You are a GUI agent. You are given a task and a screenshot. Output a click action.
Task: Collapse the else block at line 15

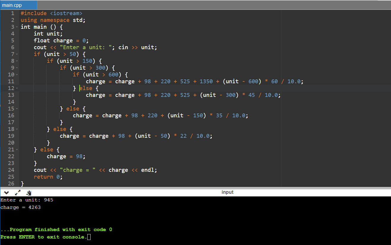click(17, 109)
